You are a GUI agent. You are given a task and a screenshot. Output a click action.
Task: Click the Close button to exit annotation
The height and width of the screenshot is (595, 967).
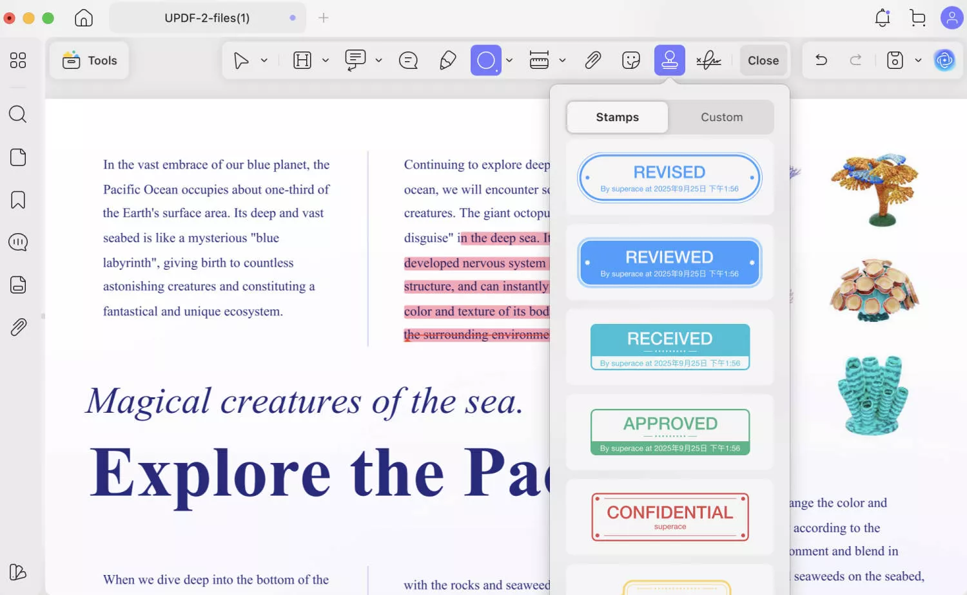(763, 60)
